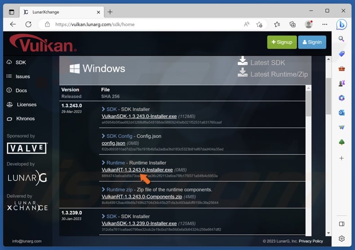Download the config.json file
Image resolution: width=355 pixels, height=250 pixels.
tap(113, 143)
